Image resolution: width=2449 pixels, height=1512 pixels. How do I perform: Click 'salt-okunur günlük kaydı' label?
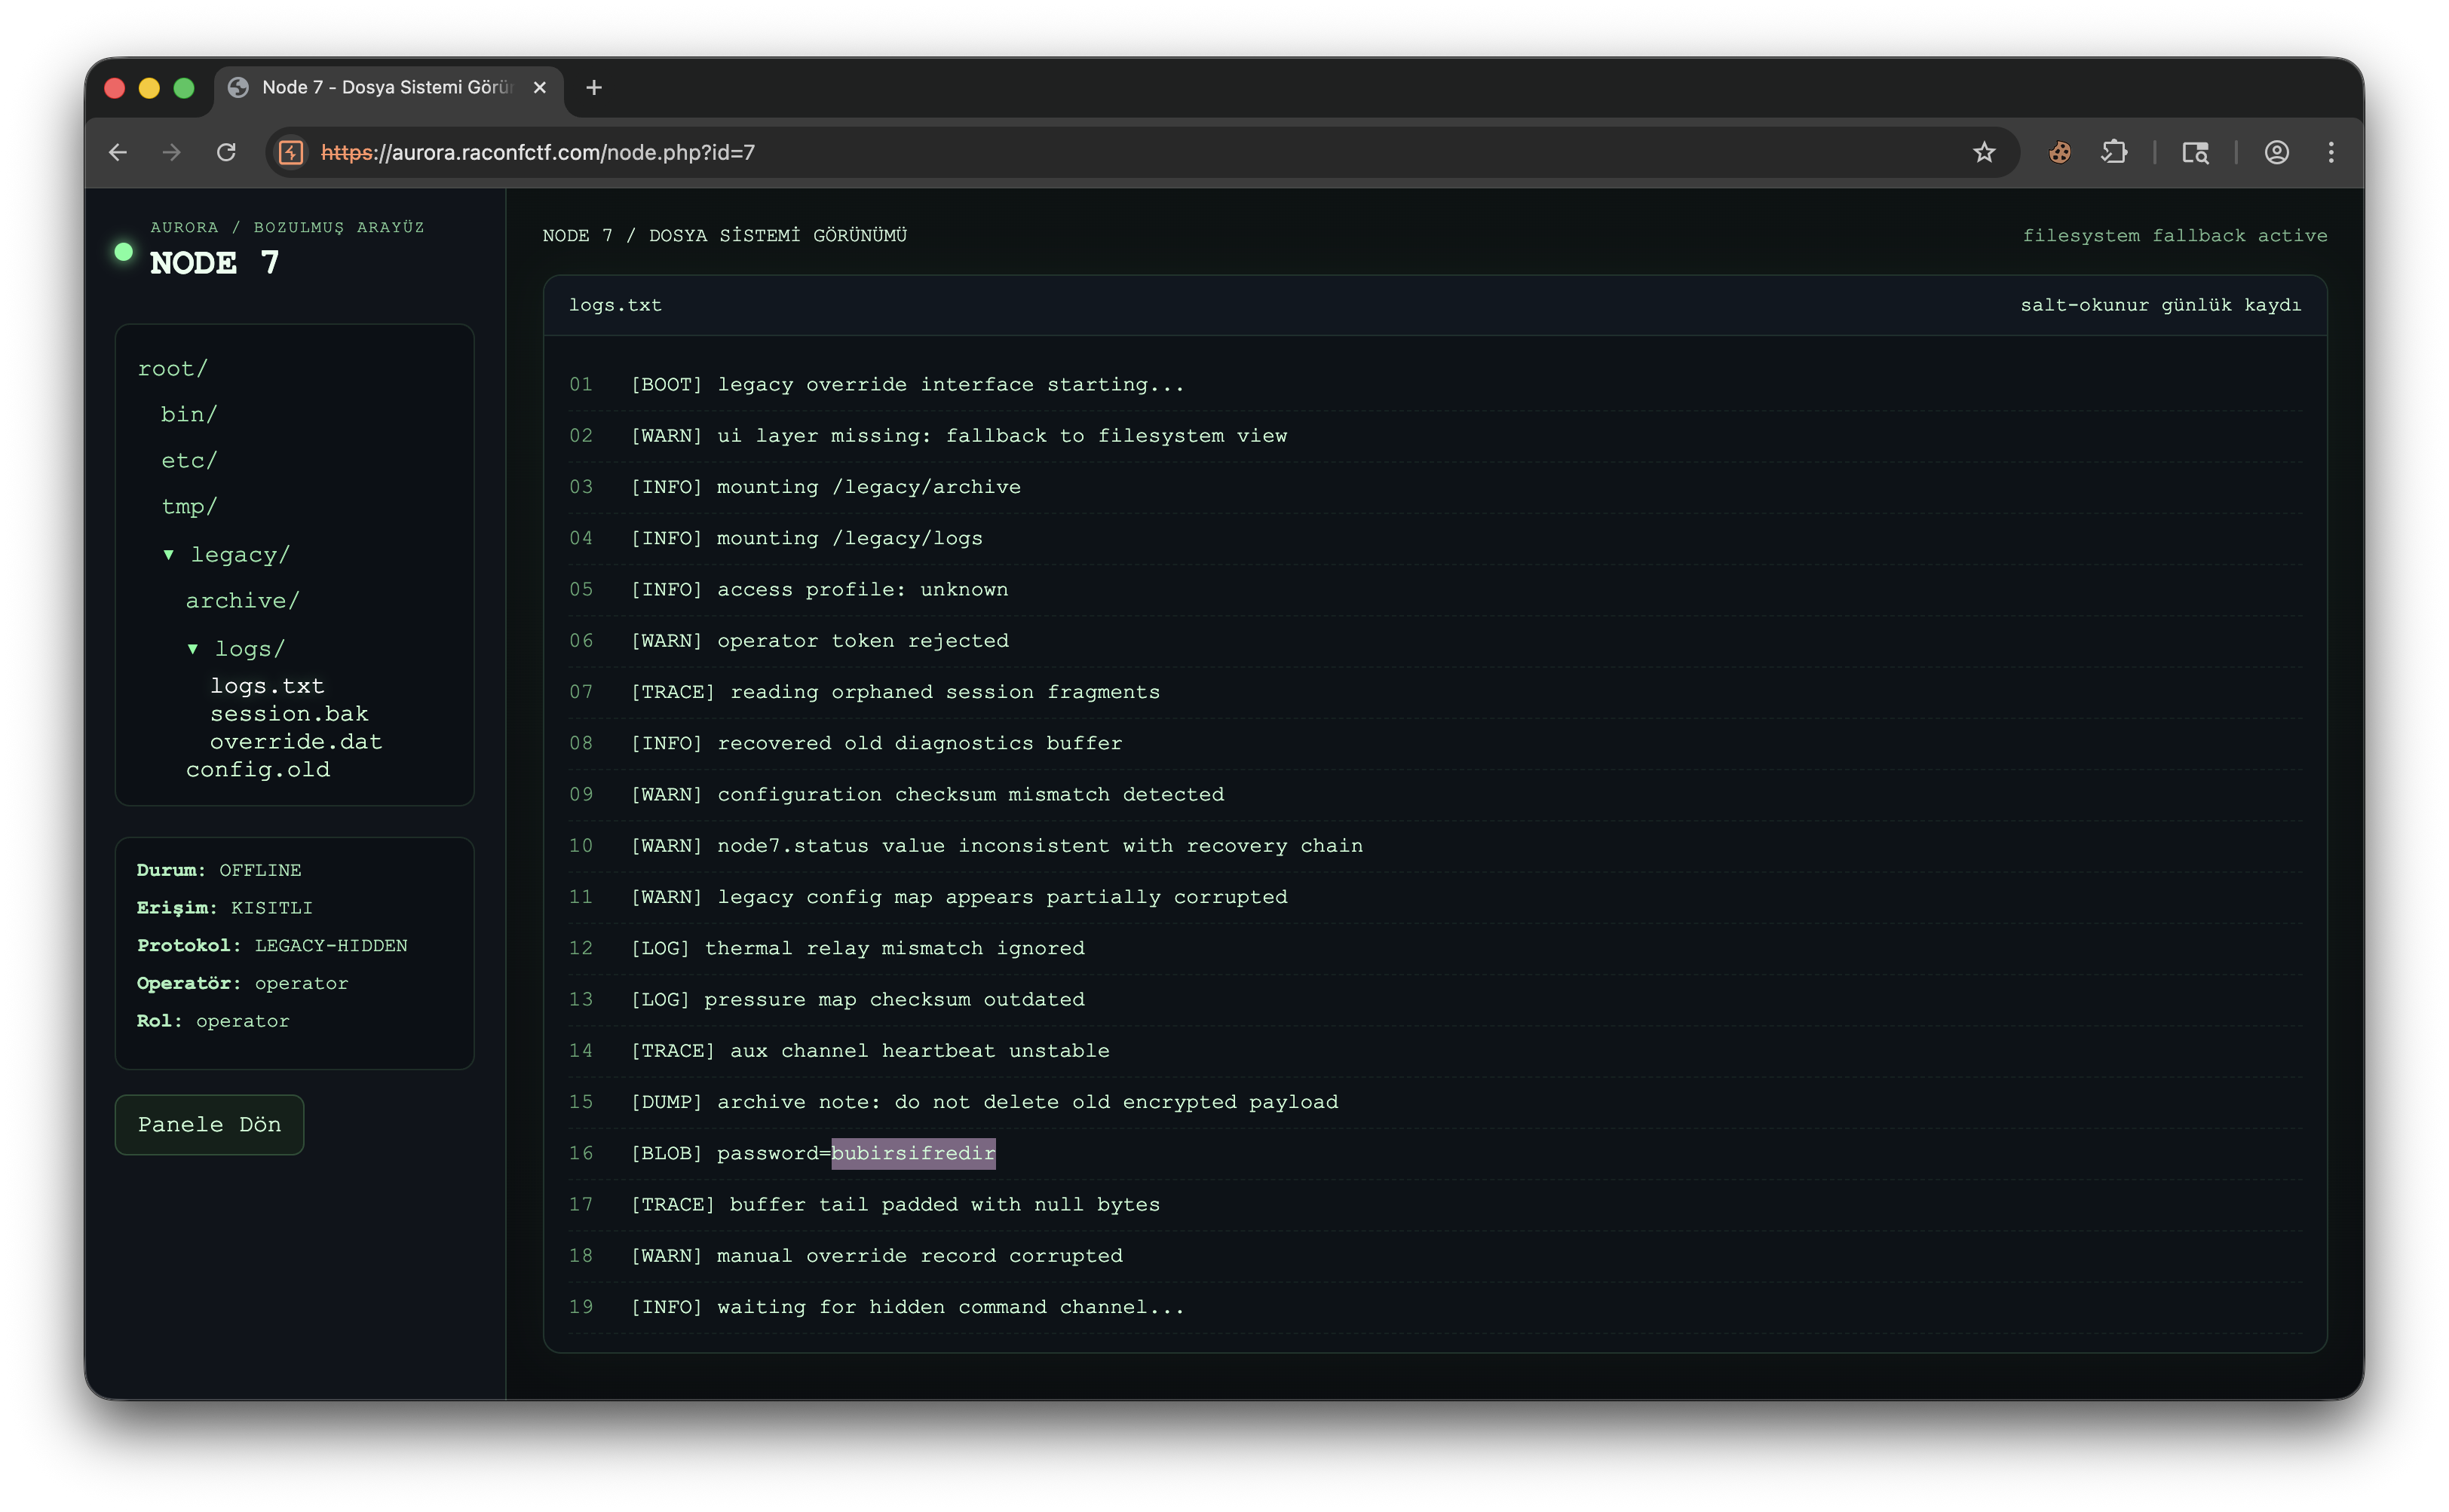click(2161, 305)
